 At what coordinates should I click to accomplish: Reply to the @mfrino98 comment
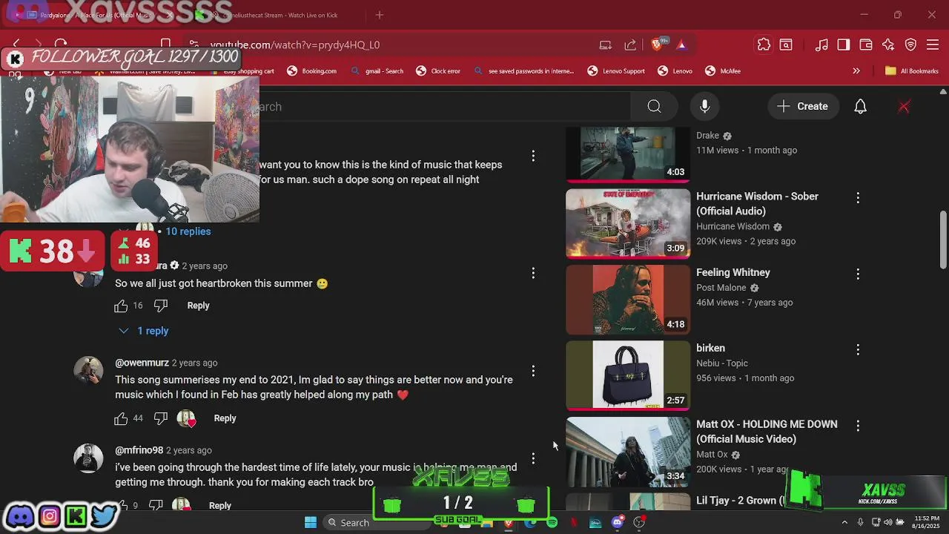click(219, 505)
